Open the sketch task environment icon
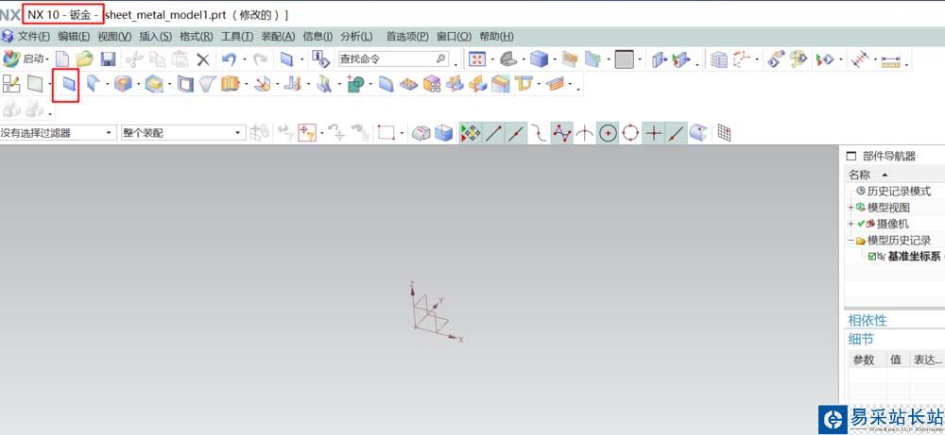Screen dimensions: 945x435 click(x=10, y=84)
